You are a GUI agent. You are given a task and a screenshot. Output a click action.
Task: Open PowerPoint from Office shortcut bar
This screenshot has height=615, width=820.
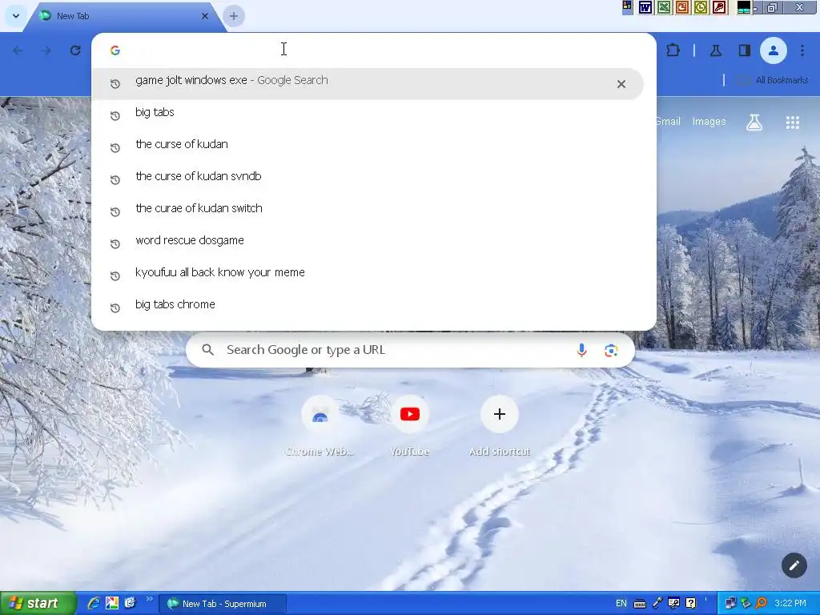tap(682, 7)
